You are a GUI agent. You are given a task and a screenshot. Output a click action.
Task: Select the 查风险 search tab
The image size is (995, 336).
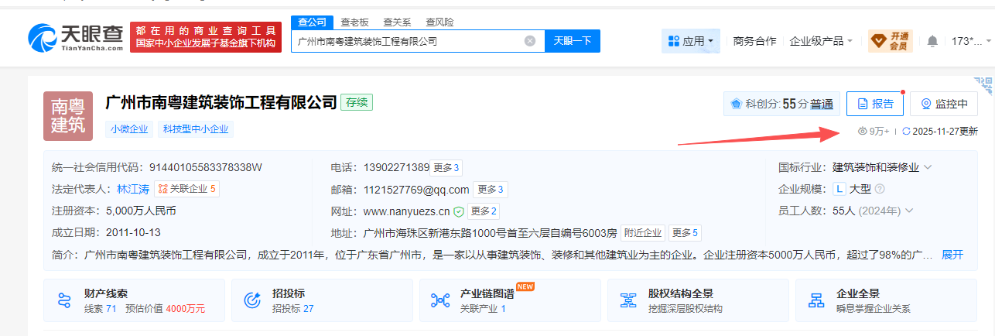point(439,22)
